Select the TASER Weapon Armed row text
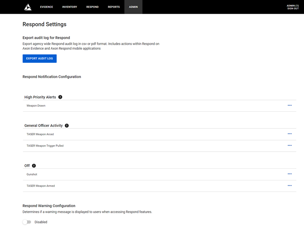 41,186
